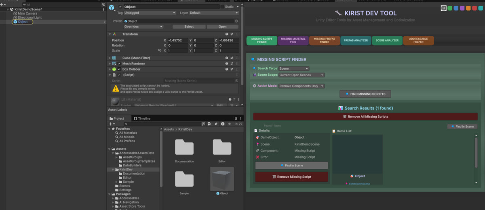The height and width of the screenshot is (210, 485).
Task: Select the U default theme button
Action: point(443,8)
